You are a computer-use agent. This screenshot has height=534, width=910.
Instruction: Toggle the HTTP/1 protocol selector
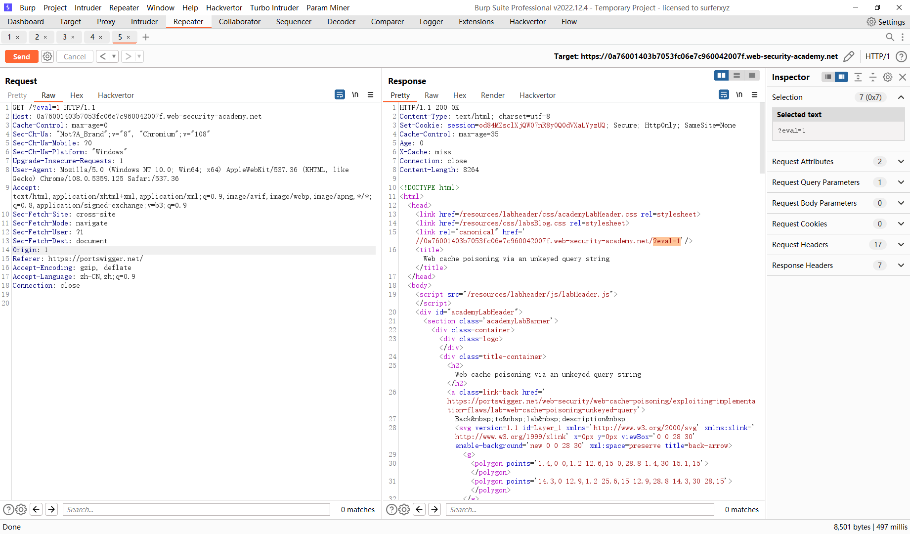coord(877,56)
